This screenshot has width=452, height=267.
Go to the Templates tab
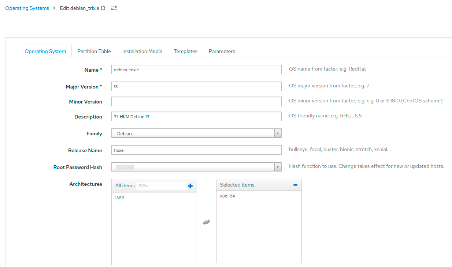[185, 51]
